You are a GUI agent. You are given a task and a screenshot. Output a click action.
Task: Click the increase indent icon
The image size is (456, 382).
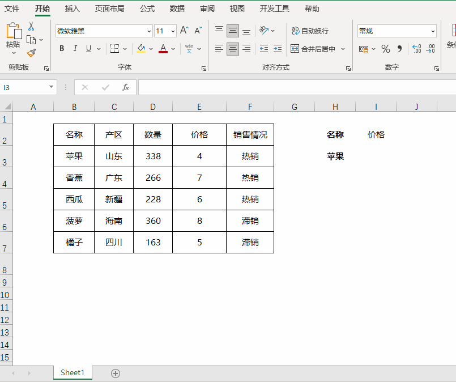pyautogui.click(x=278, y=49)
